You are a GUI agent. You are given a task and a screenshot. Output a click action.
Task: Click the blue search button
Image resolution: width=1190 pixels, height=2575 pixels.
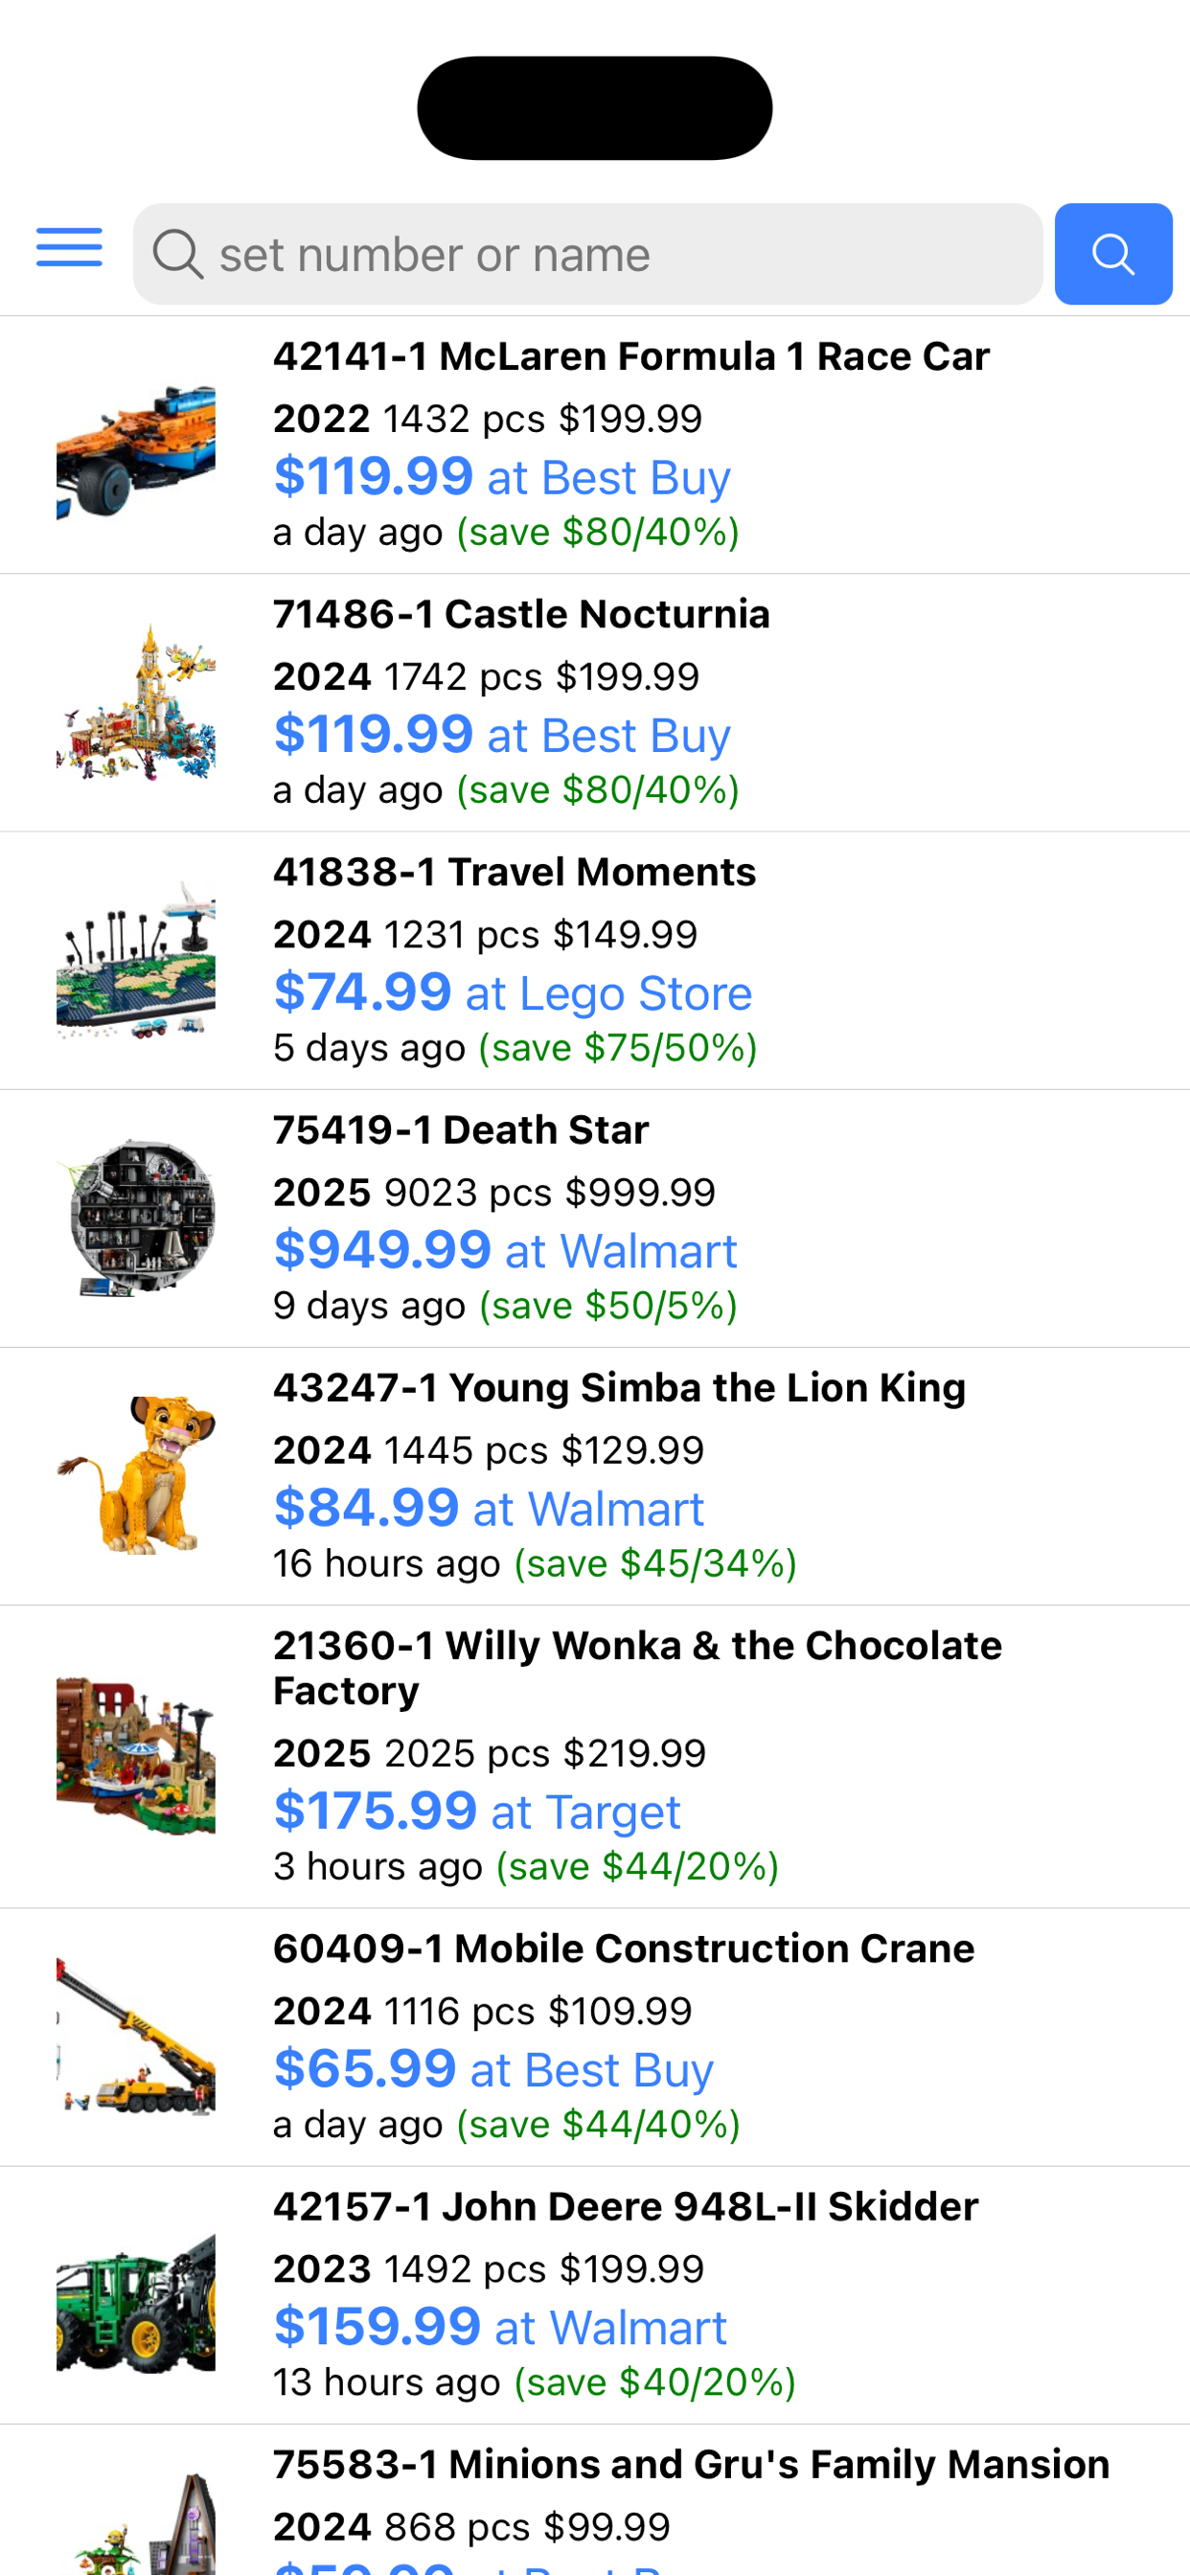pos(1113,254)
